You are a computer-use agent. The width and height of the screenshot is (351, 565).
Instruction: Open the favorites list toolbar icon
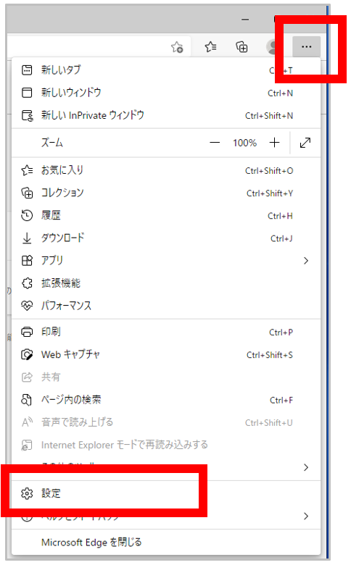point(210,46)
